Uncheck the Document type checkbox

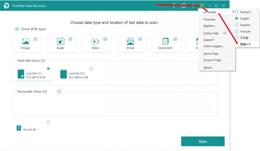coord(175,39)
